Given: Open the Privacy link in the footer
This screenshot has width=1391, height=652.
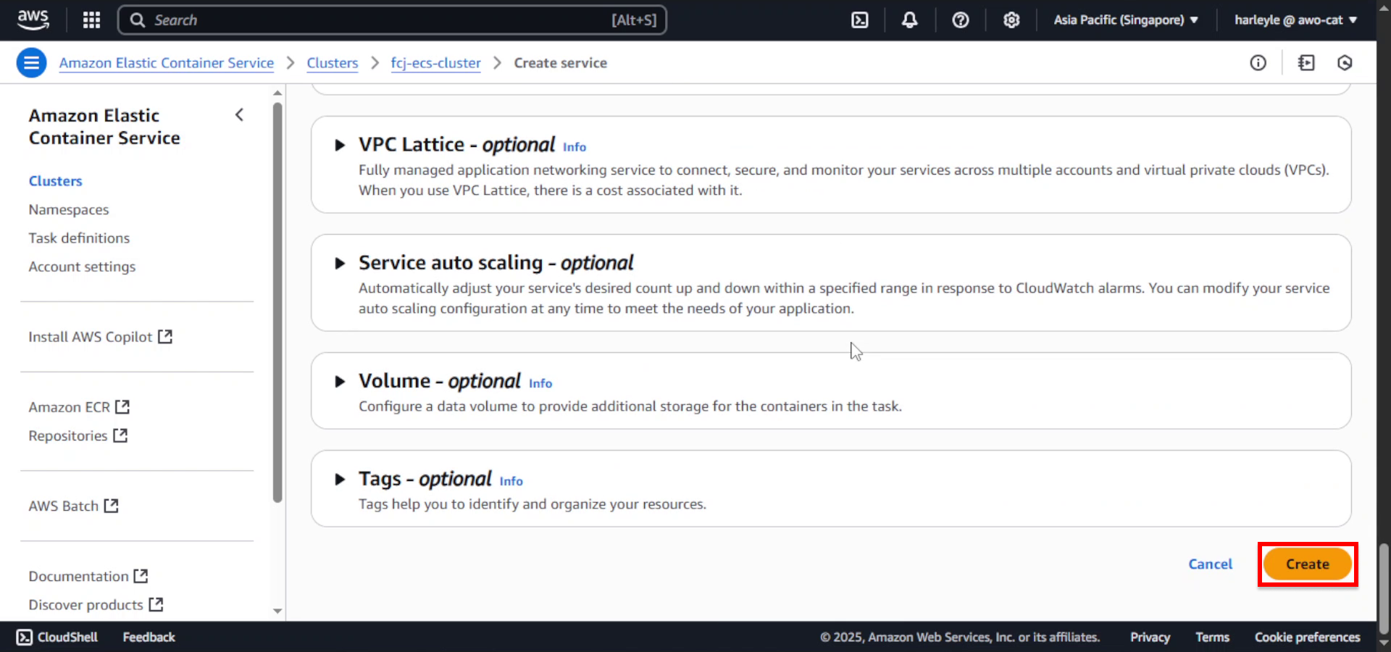Looking at the screenshot, I should pos(1150,637).
